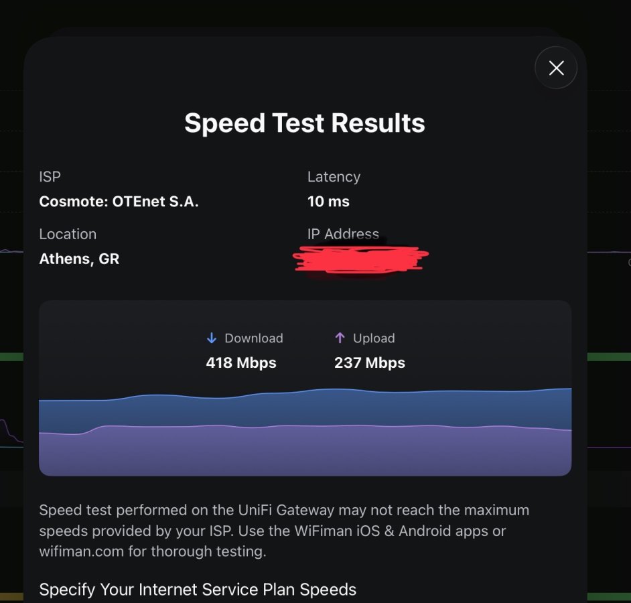Select the ISP label

coord(50,177)
